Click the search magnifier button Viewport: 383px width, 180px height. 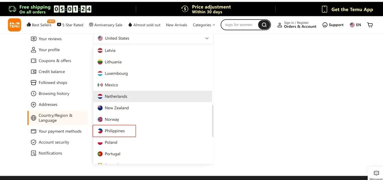coord(264,25)
